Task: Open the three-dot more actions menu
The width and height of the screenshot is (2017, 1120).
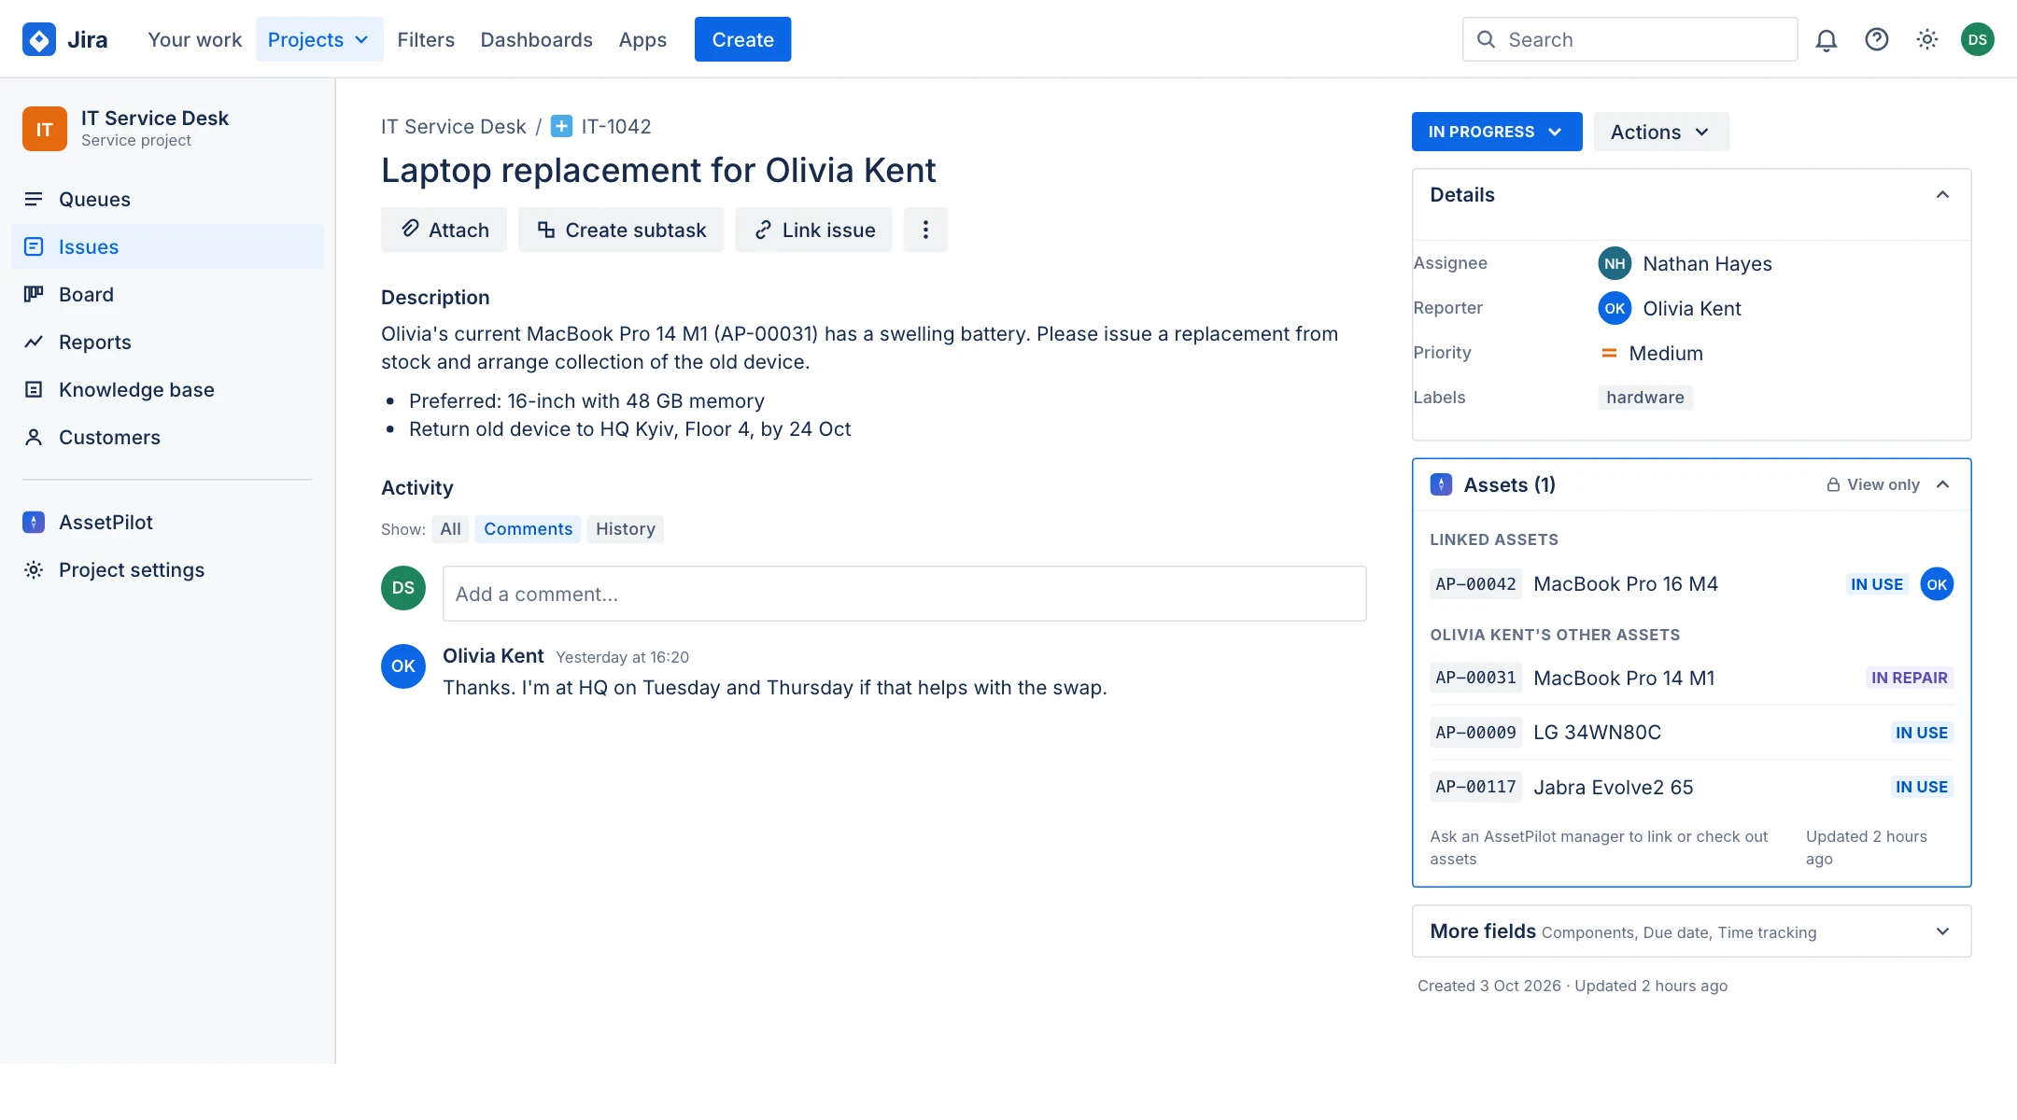Action: (x=925, y=230)
